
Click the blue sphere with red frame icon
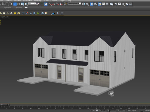tap(53, 13)
